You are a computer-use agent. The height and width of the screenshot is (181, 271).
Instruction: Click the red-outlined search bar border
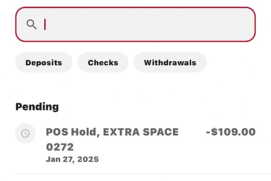[135, 8]
